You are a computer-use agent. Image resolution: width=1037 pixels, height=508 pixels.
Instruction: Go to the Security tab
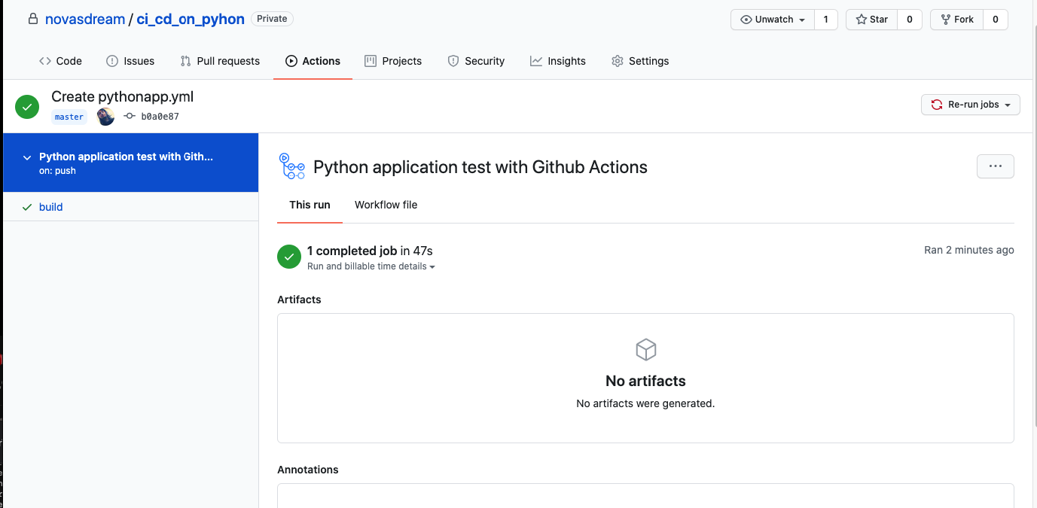[x=476, y=61]
